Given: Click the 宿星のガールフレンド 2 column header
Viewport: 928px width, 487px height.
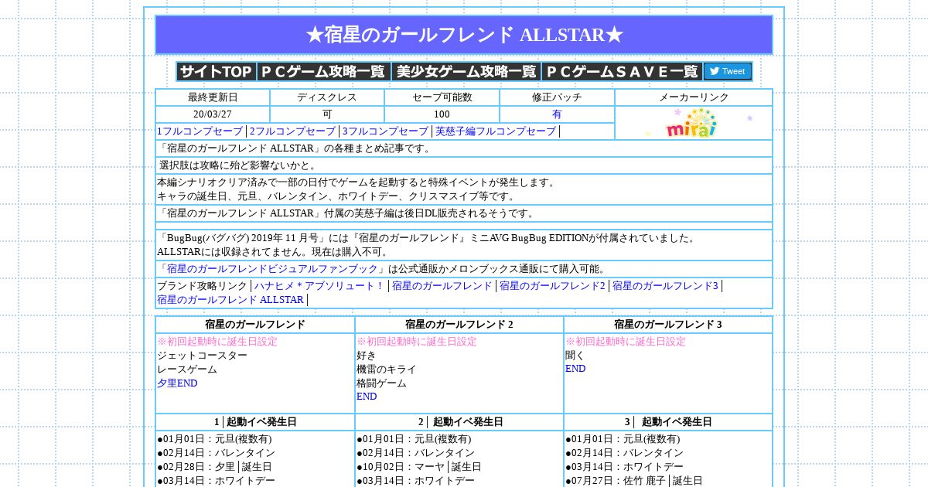Looking at the screenshot, I should 459,325.
